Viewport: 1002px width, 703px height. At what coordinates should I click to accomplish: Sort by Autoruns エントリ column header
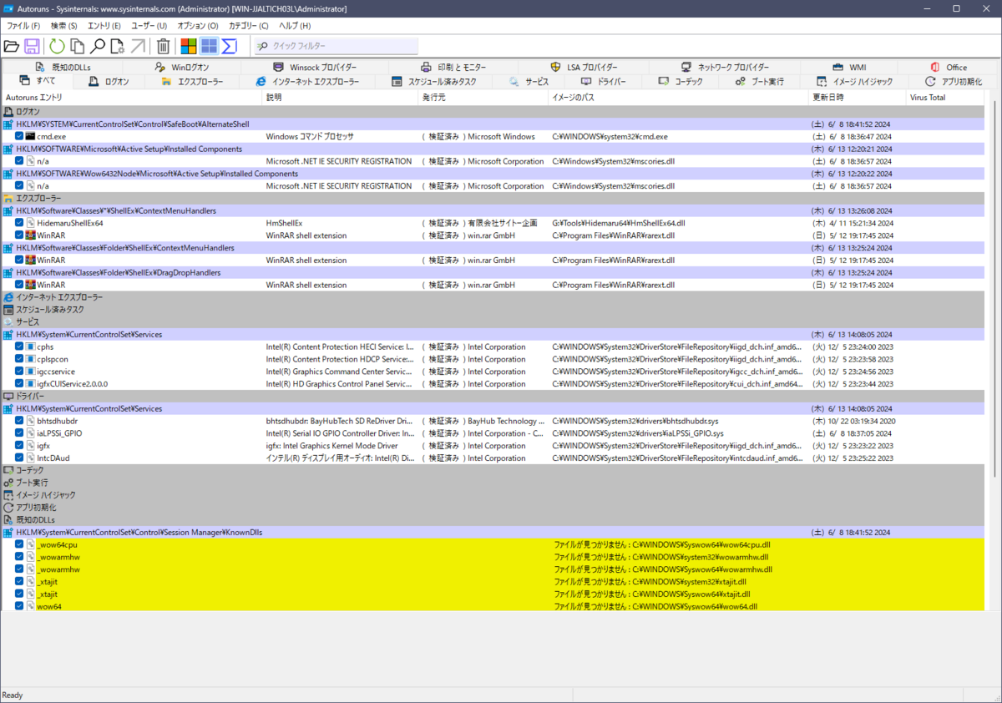point(132,98)
